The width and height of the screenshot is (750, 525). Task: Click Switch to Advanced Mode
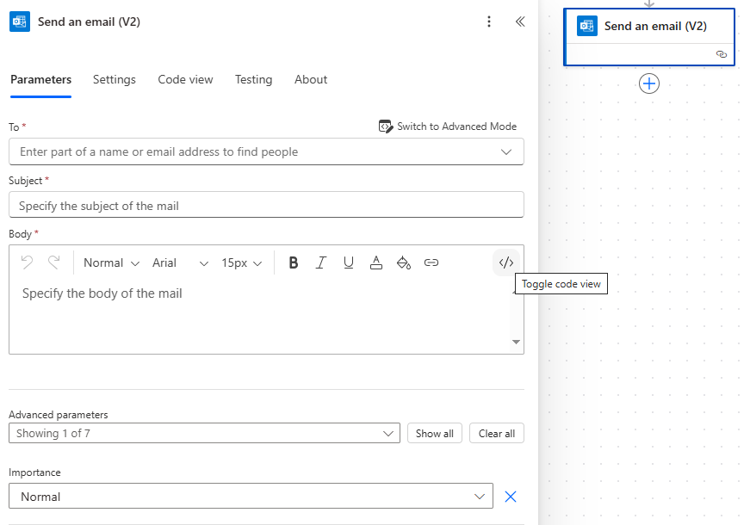448,126
